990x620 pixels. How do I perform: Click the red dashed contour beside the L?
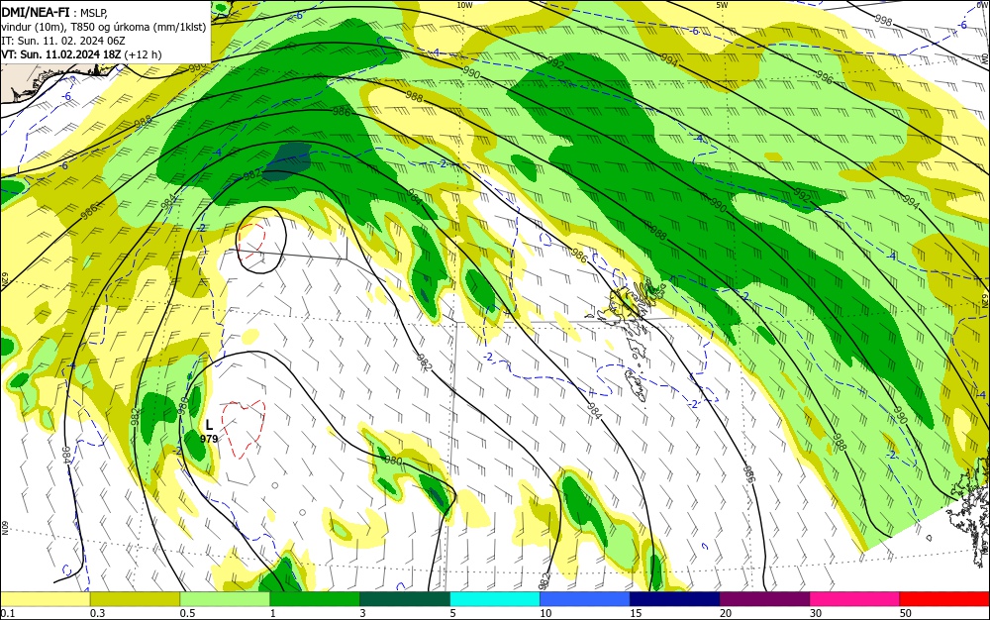[244, 428]
